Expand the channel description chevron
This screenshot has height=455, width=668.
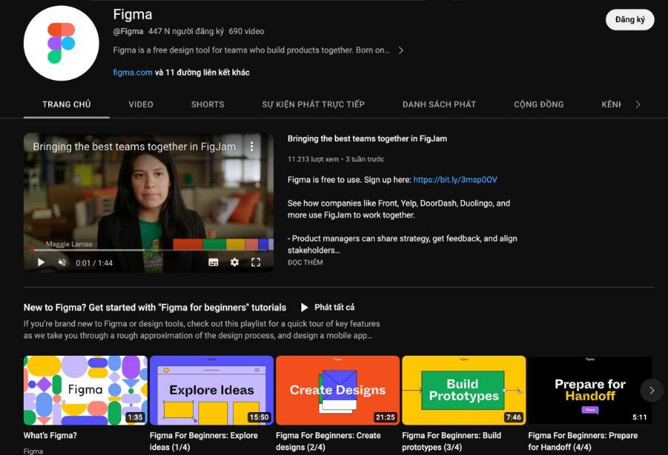click(x=401, y=50)
